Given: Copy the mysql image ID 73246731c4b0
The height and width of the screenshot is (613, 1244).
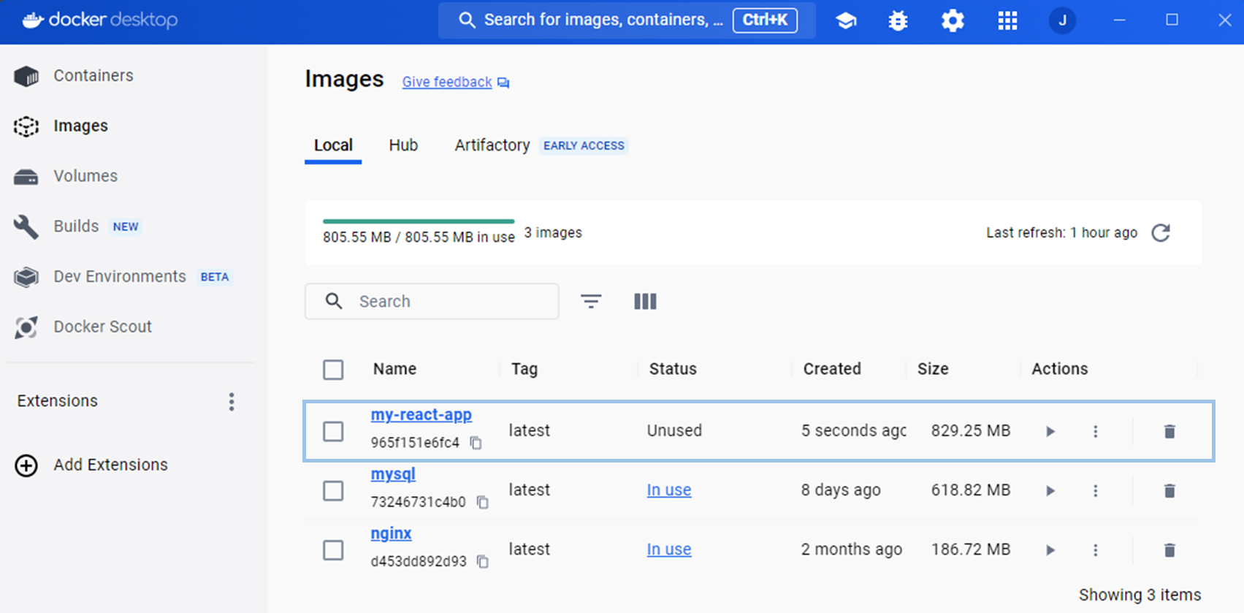Looking at the screenshot, I should (482, 502).
